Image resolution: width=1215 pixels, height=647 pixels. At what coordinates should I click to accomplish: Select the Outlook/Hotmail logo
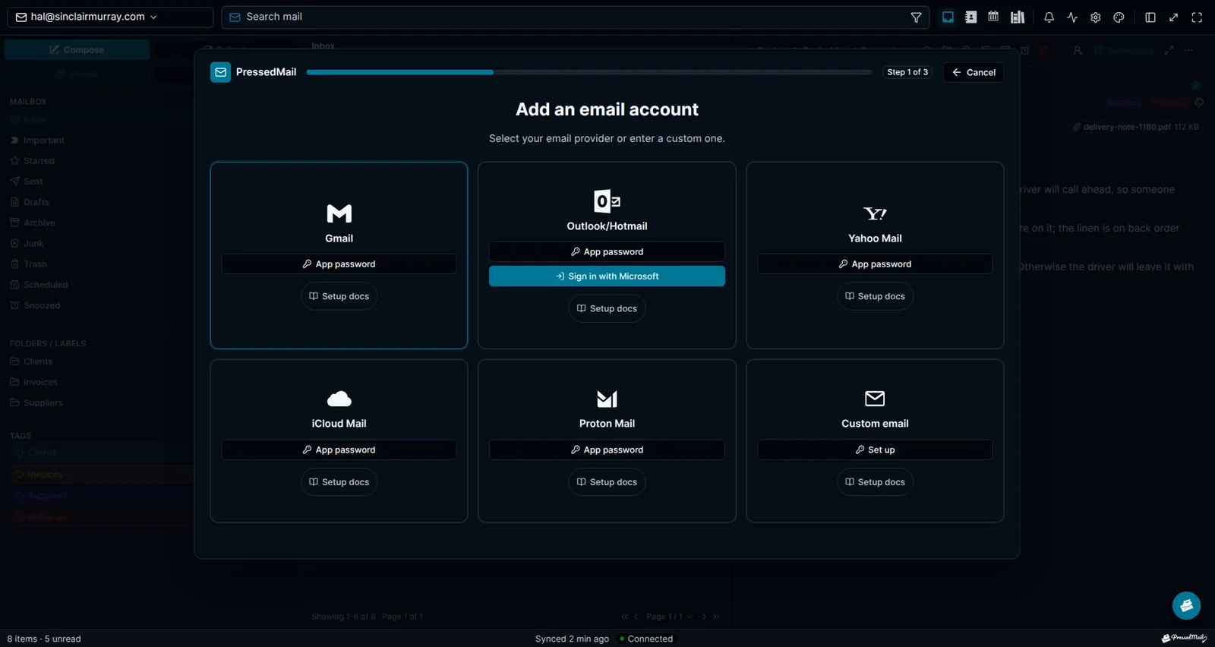(x=607, y=201)
